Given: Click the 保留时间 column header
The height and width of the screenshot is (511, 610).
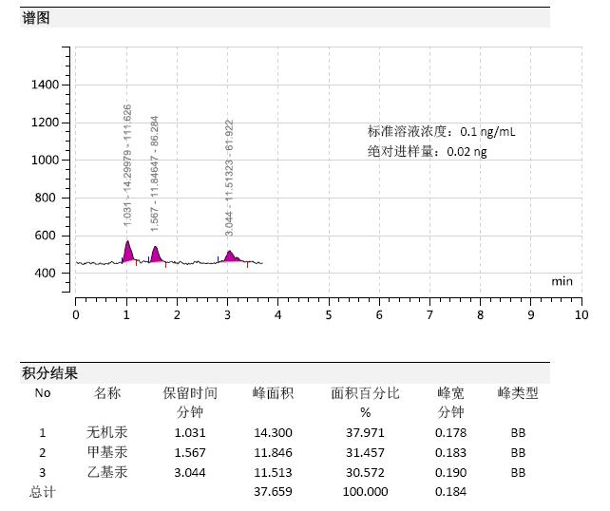Looking at the screenshot, I should tap(190, 393).
